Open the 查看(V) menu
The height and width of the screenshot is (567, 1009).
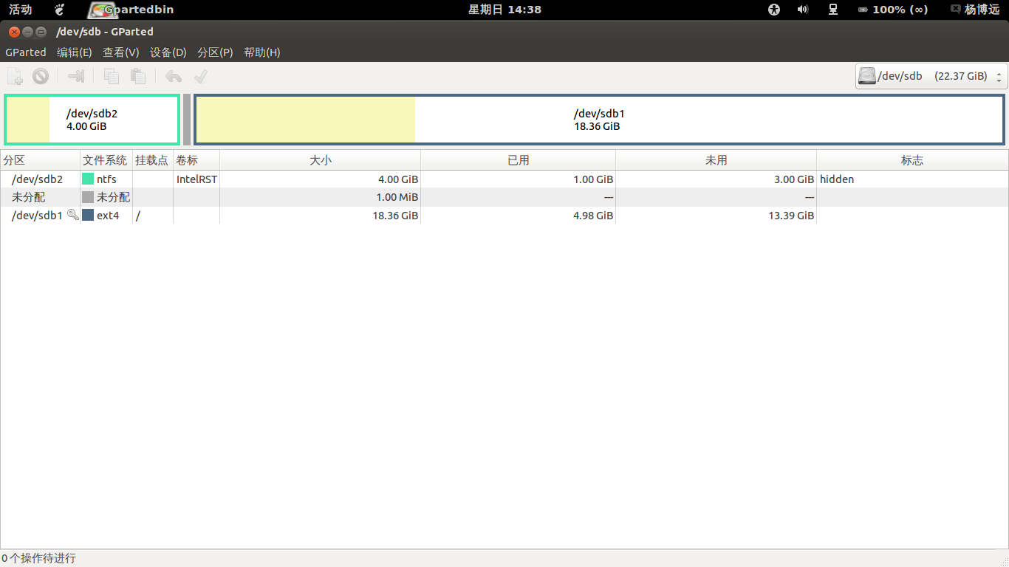pos(121,52)
